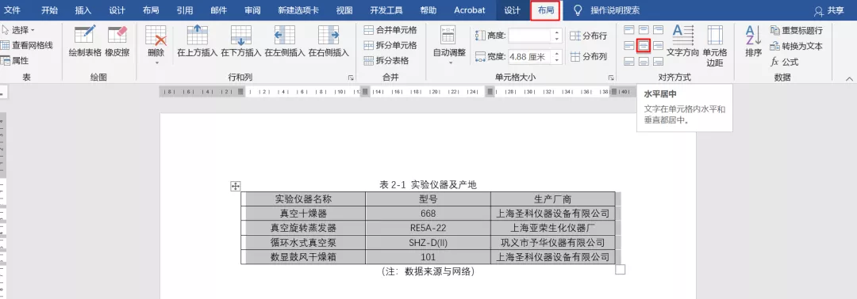Open table 属性 properties
Image resolution: width=857 pixels, height=299 pixels.
click(x=15, y=60)
